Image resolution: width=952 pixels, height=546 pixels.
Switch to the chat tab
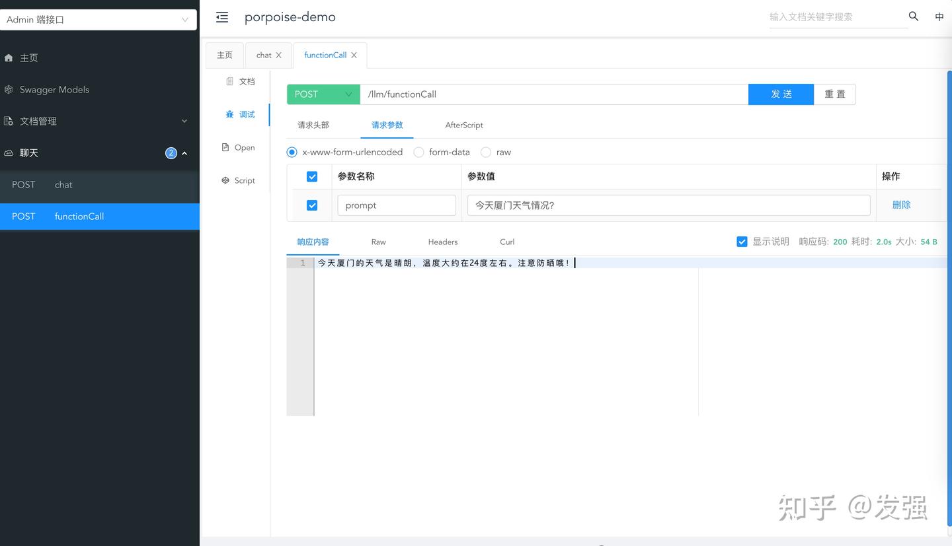(269, 55)
